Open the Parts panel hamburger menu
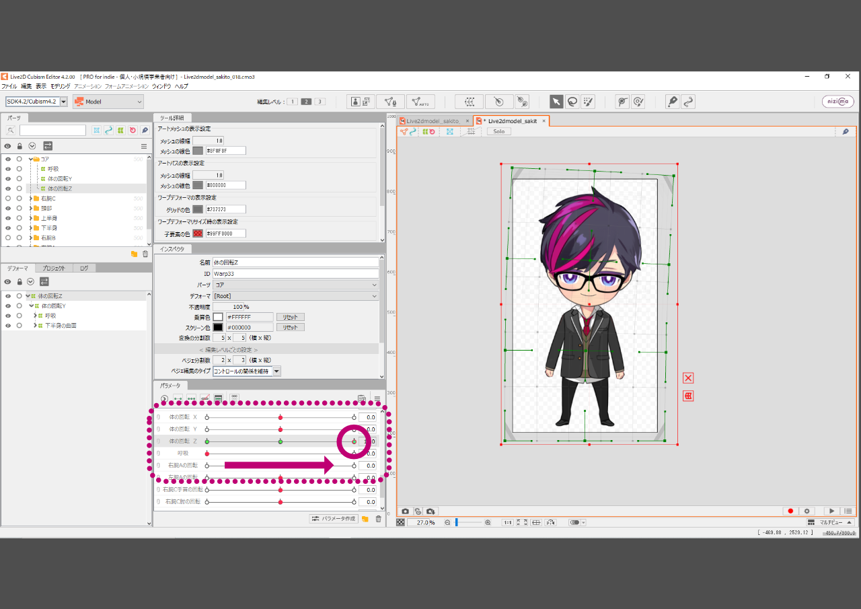This screenshot has height=609, width=861. click(143, 146)
